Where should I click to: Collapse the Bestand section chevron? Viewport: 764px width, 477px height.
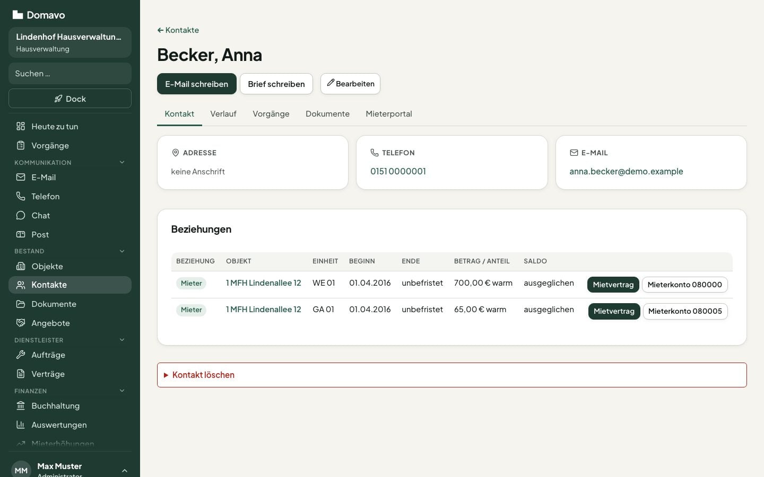tap(122, 251)
